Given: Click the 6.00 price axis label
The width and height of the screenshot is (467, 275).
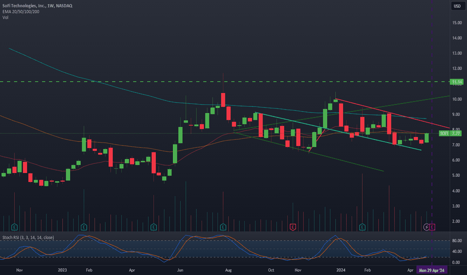Looking at the screenshot, I should (456, 160).
